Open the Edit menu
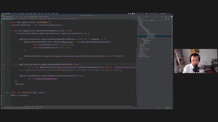Viewport: 218px width, 122px height. coord(15,14)
